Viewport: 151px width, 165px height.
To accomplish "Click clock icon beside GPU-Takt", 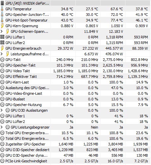I will point(2,60).
